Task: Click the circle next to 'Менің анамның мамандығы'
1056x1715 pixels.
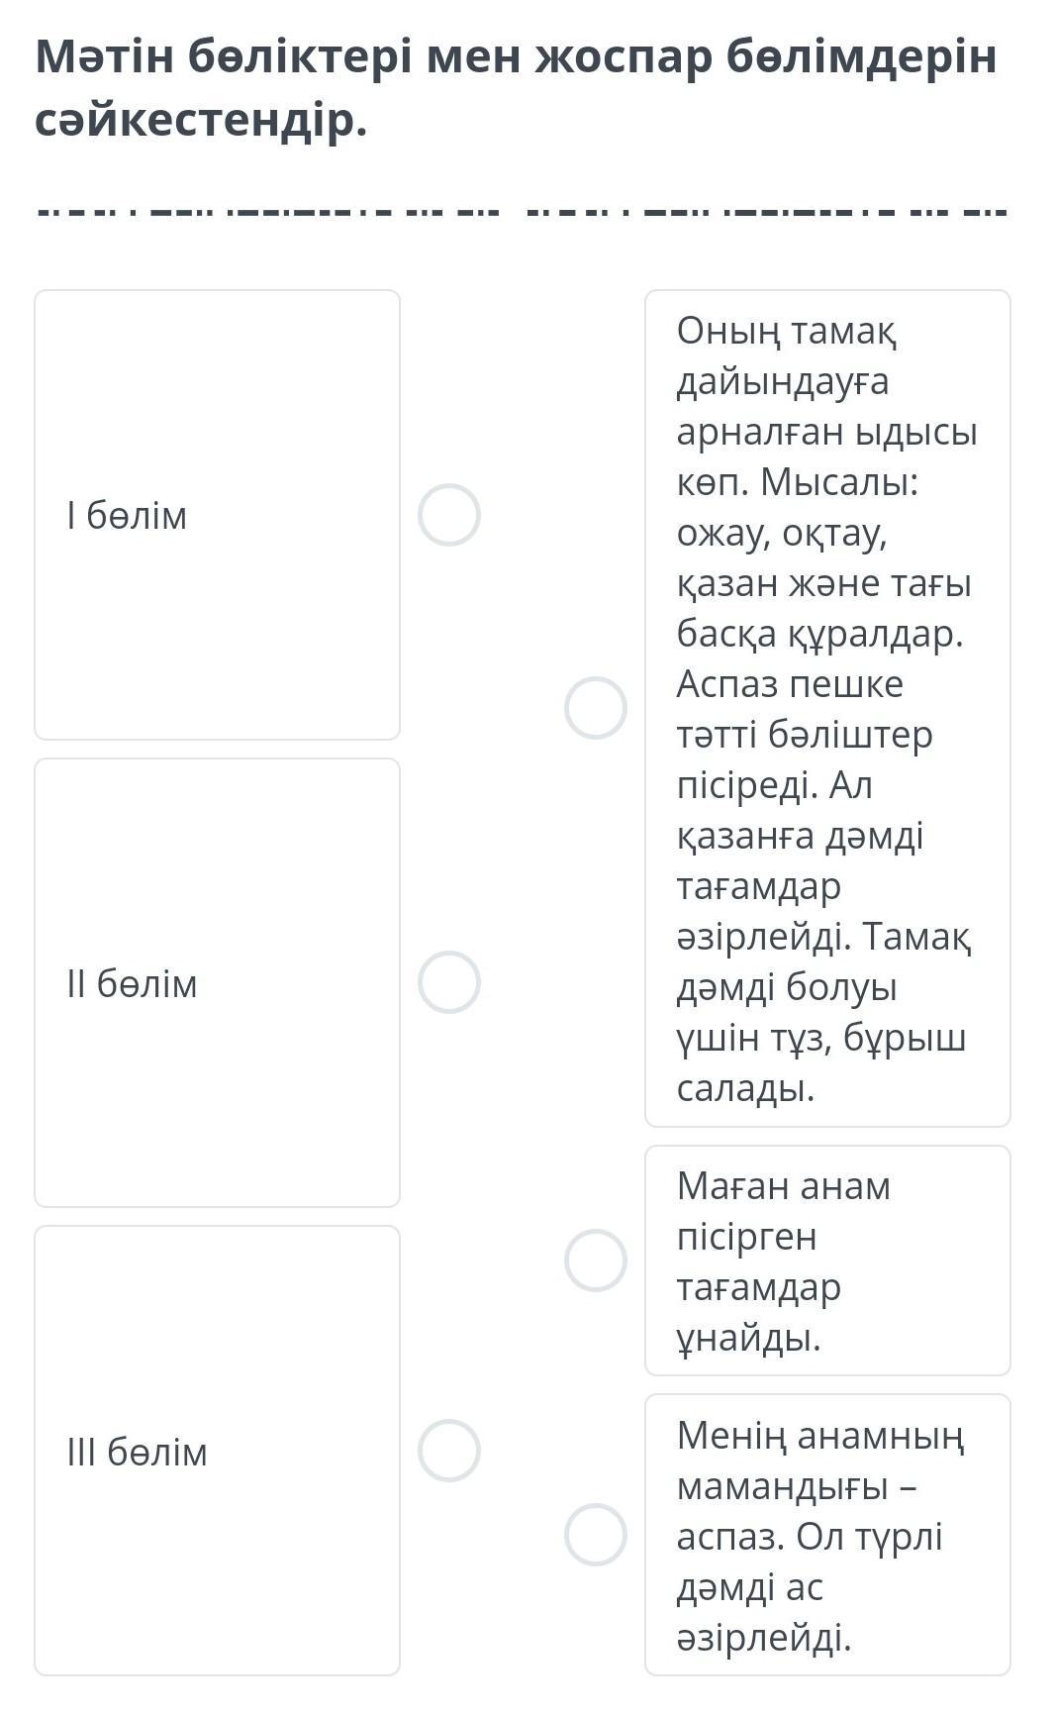Action: 595,1535
